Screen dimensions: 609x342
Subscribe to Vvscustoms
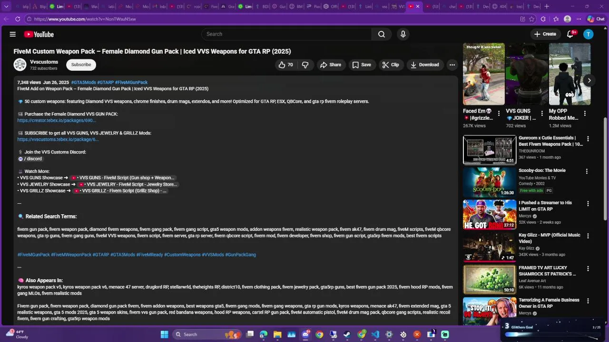point(81,65)
